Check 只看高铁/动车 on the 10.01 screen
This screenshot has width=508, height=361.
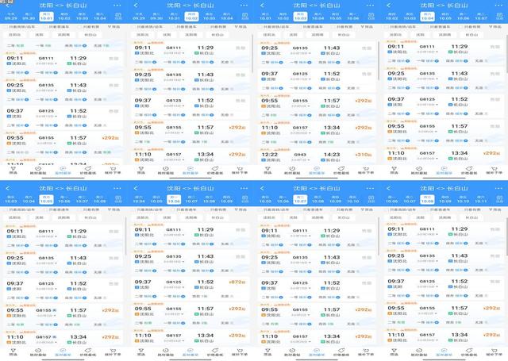coord(20,27)
